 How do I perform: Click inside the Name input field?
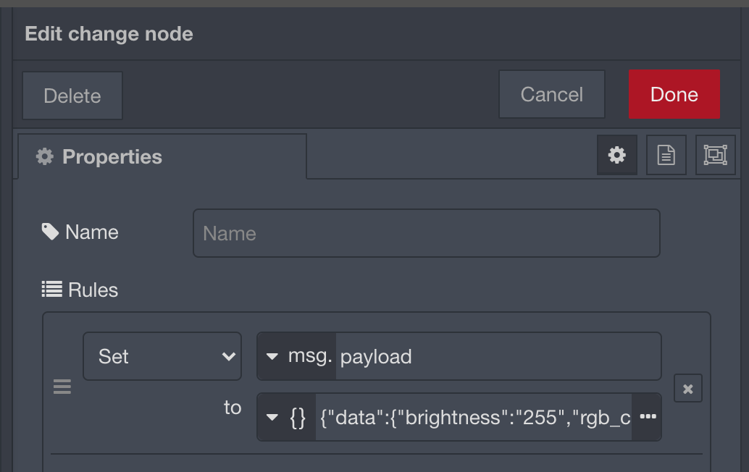426,233
